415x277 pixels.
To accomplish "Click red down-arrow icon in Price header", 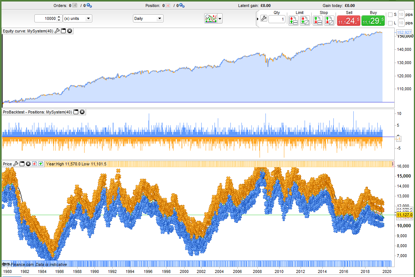I will tap(34, 164).
